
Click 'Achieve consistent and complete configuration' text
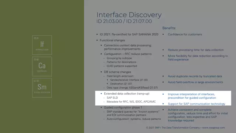click(198, 115)
